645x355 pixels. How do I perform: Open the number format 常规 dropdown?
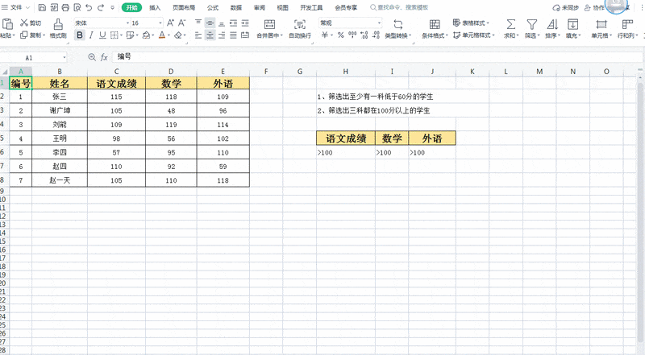(379, 23)
